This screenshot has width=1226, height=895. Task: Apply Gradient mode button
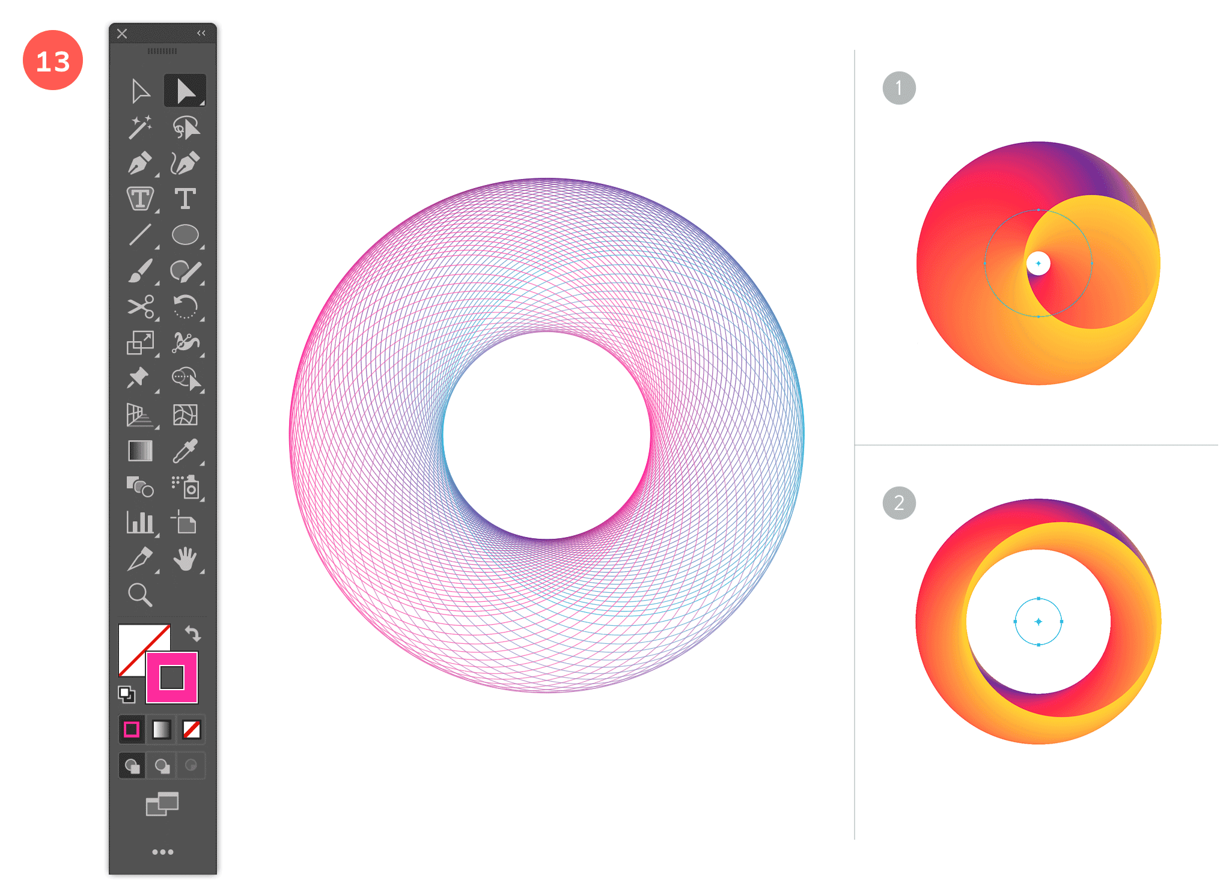pyautogui.click(x=162, y=730)
